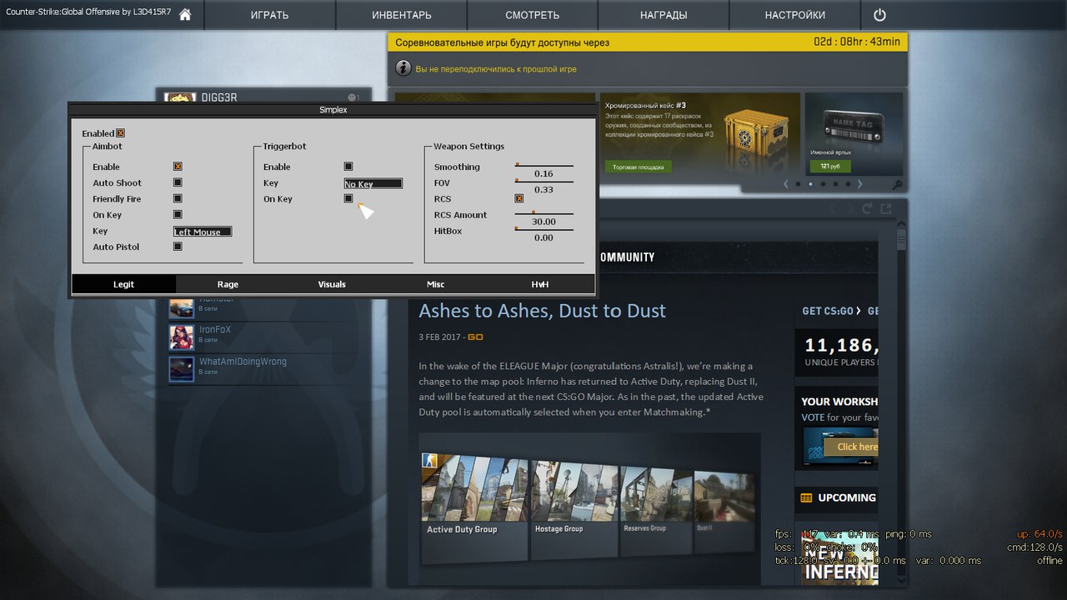Open Aimbot Key 'Left Mouse' selector

click(203, 232)
